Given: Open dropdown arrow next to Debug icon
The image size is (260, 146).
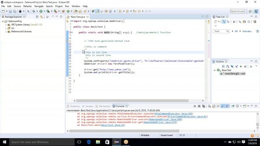Looking at the screenshot, I should click(x=37, y=11).
